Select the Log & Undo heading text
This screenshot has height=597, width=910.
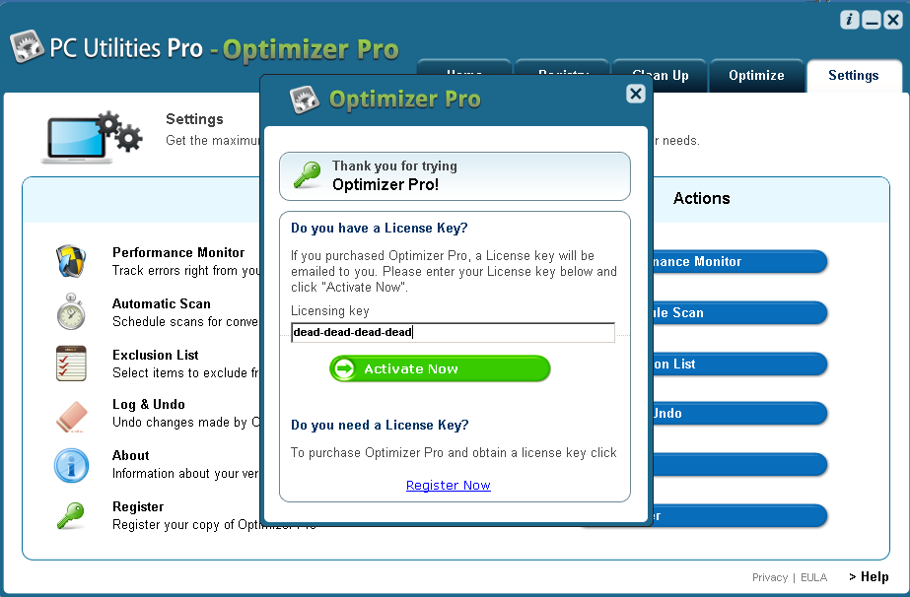pos(149,404)
